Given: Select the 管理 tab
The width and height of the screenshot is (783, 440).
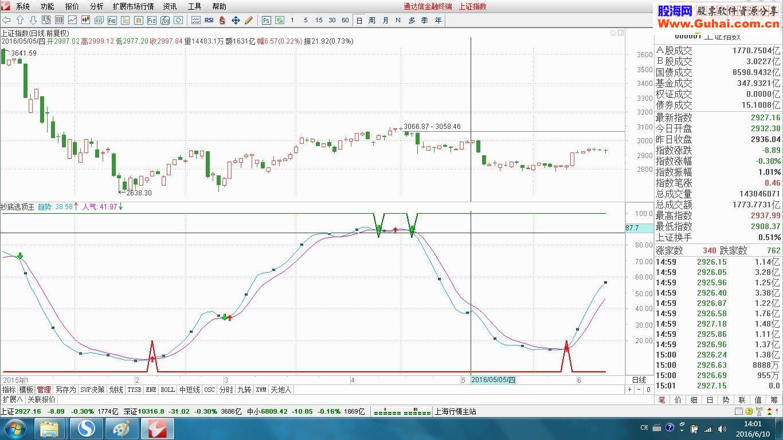Looking at the screenshot, I should (x=44, y=390).
